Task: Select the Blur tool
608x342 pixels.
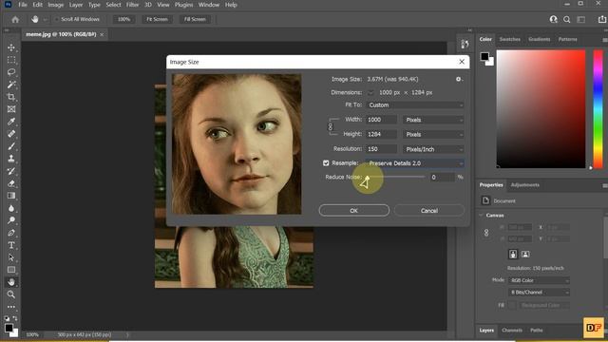Action: click(x=11, y=208)
